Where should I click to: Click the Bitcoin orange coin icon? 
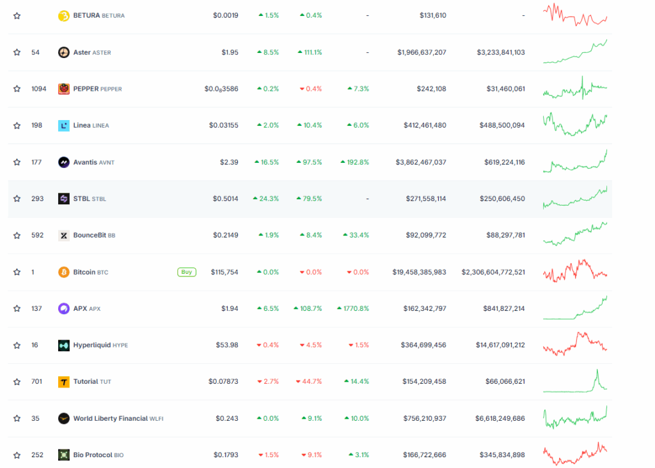tap(64, 272)
